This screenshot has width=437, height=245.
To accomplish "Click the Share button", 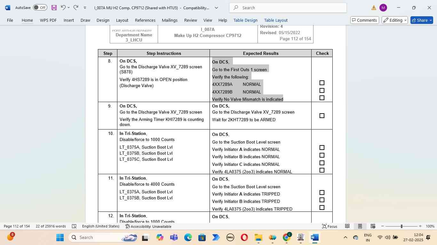I will [422, 20].
